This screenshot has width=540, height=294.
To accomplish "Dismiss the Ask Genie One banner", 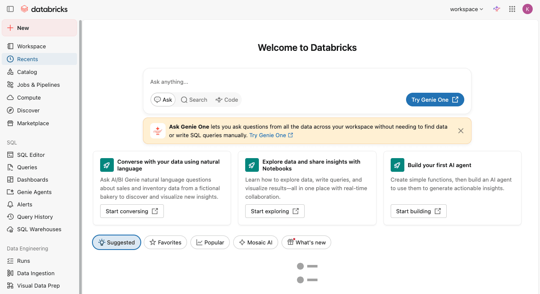I will click(461, 131).
